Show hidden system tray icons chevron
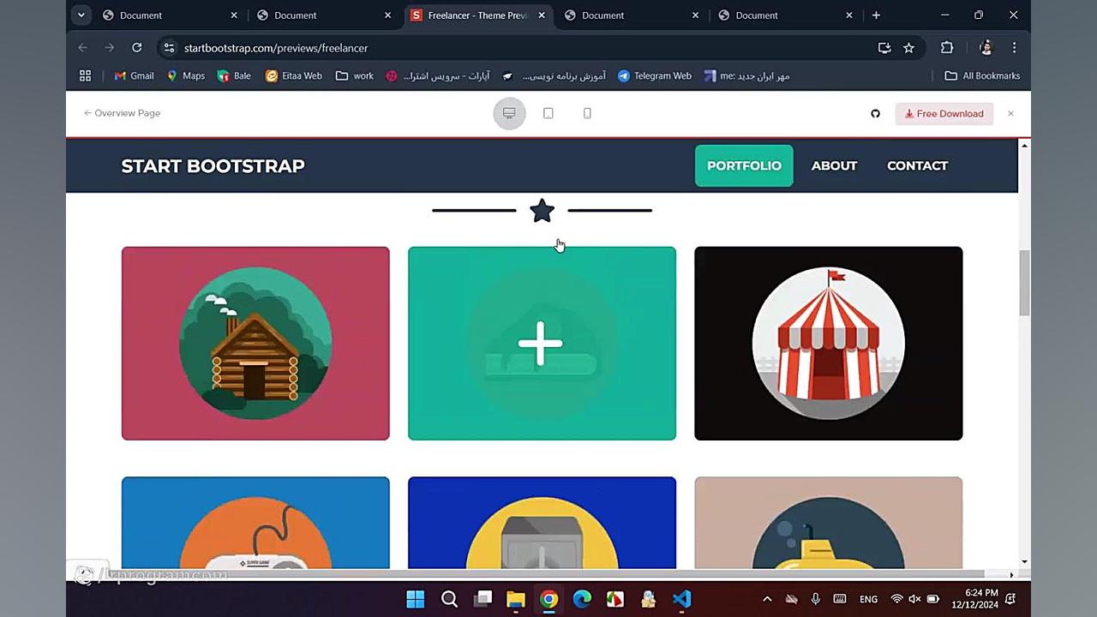 pos(767,599)
